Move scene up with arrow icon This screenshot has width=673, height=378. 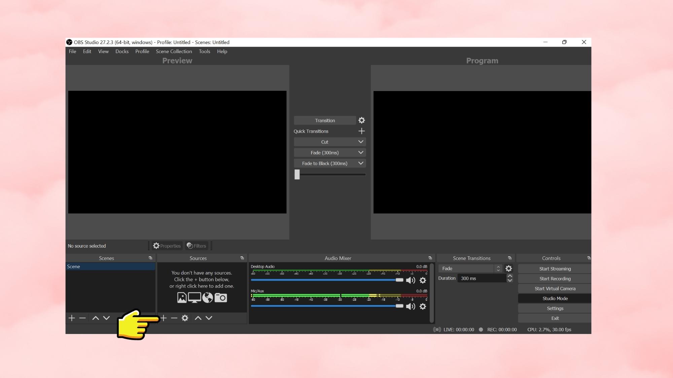pos(96,318)
